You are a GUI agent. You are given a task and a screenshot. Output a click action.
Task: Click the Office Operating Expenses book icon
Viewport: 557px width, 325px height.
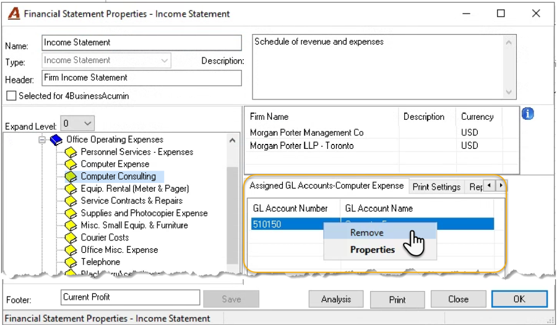click(56, 140)
